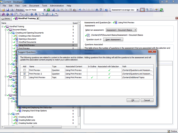The height and width of the screenshot is (133, 178).
Task: Click OK in Suggest Questions dialog
Action: [x=133, y=100]
